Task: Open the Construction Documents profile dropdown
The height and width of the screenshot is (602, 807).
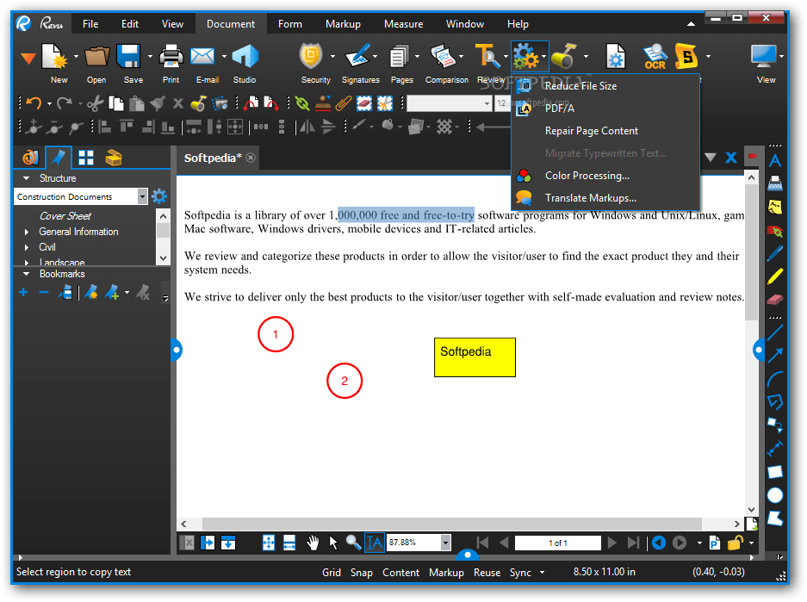Action: click(x=142, y=196)
